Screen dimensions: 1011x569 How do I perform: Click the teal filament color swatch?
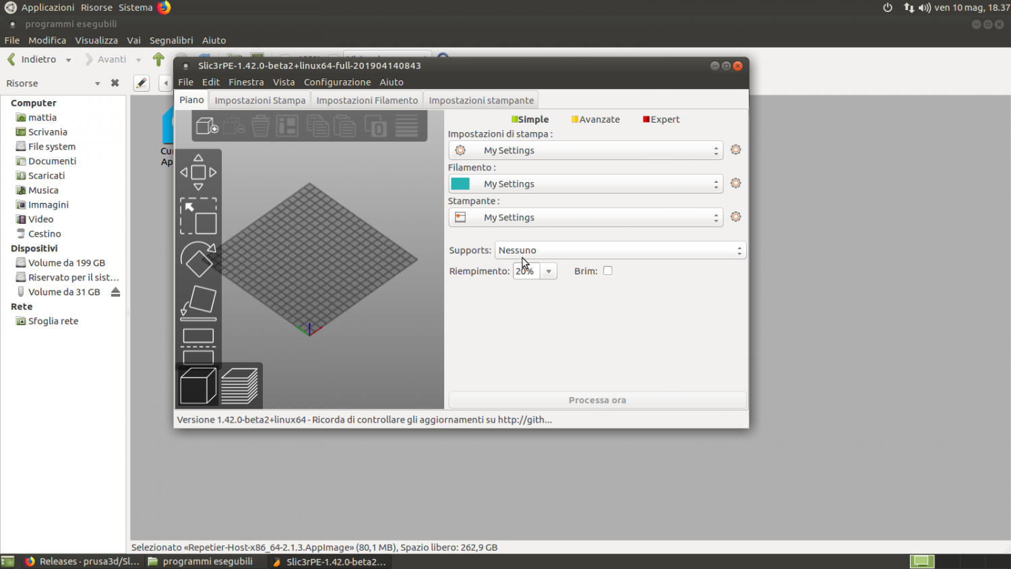coord(460,184)
